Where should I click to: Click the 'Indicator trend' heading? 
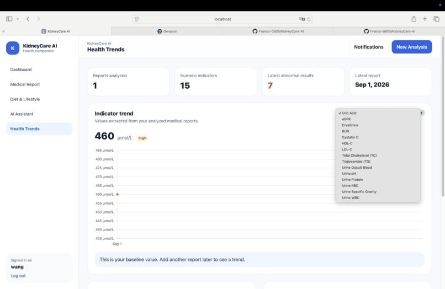(x=114, y=114)
